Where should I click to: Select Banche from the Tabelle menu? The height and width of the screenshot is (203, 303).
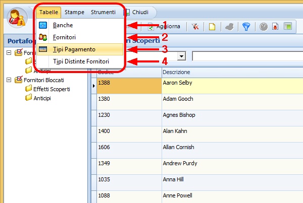pos(63,25)
